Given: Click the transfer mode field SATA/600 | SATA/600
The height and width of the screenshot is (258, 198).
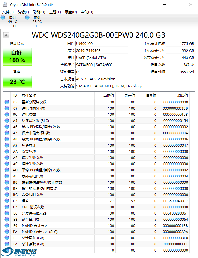Looking at the screenshot, I should (102, 65).
